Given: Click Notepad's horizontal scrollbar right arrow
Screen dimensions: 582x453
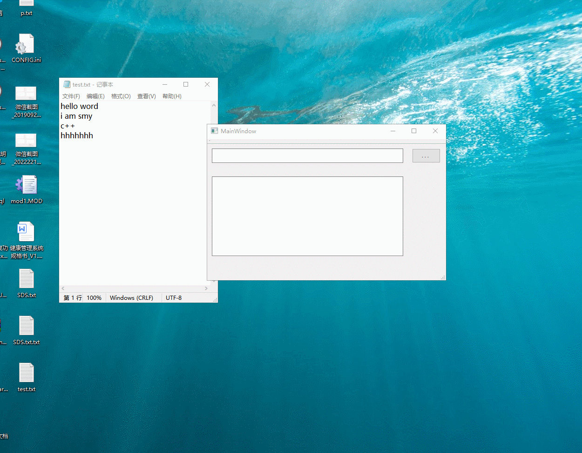Looking at the screenshot, I should 206,288.
